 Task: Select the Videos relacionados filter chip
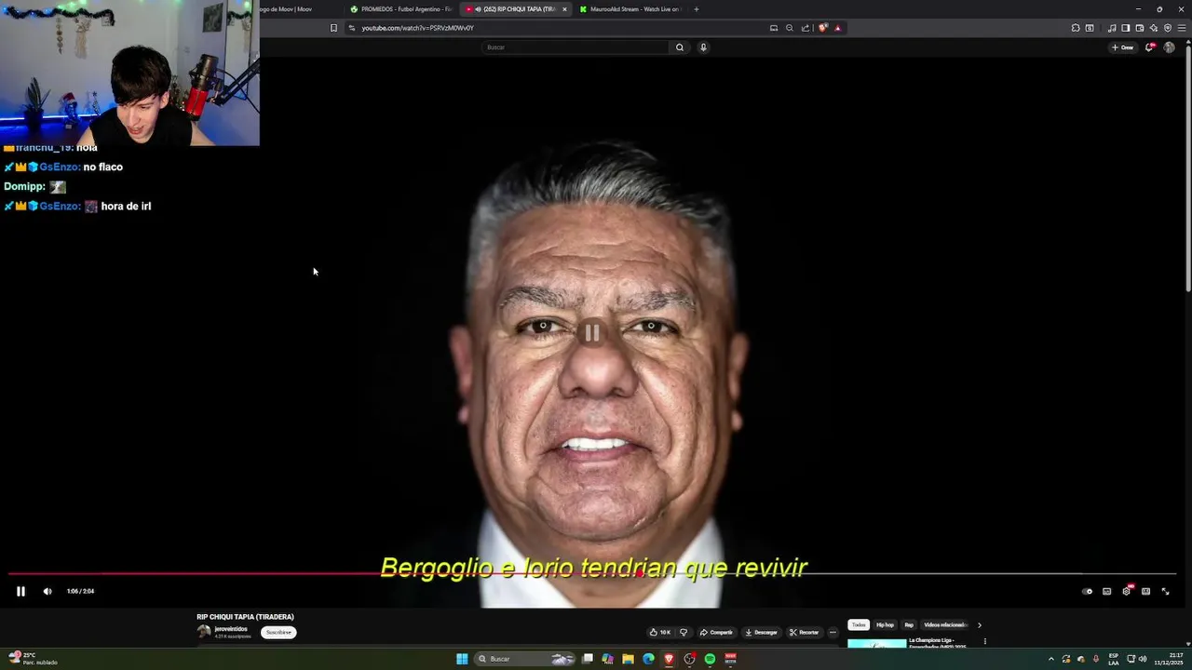tap(944, 624)
